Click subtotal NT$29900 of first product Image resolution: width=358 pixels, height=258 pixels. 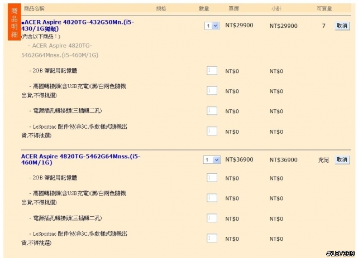[283, 26]
